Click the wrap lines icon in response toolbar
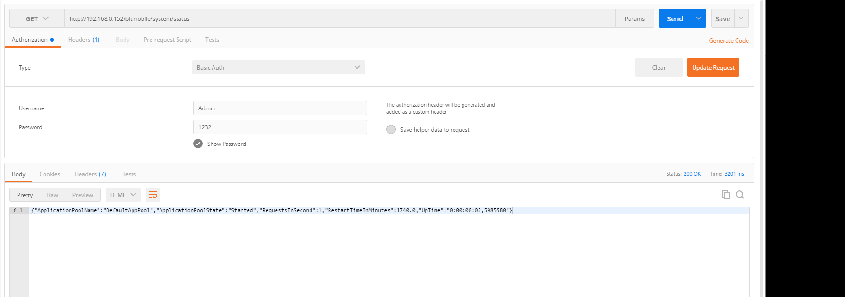Viewport: 845px width, 297px height. point(152,195)
